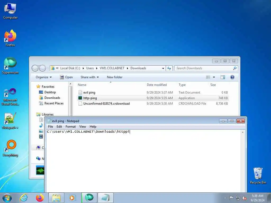Expand the Local Disk (C:) breadcrumb arrow
271x203 pixels.
click(83, 68)
